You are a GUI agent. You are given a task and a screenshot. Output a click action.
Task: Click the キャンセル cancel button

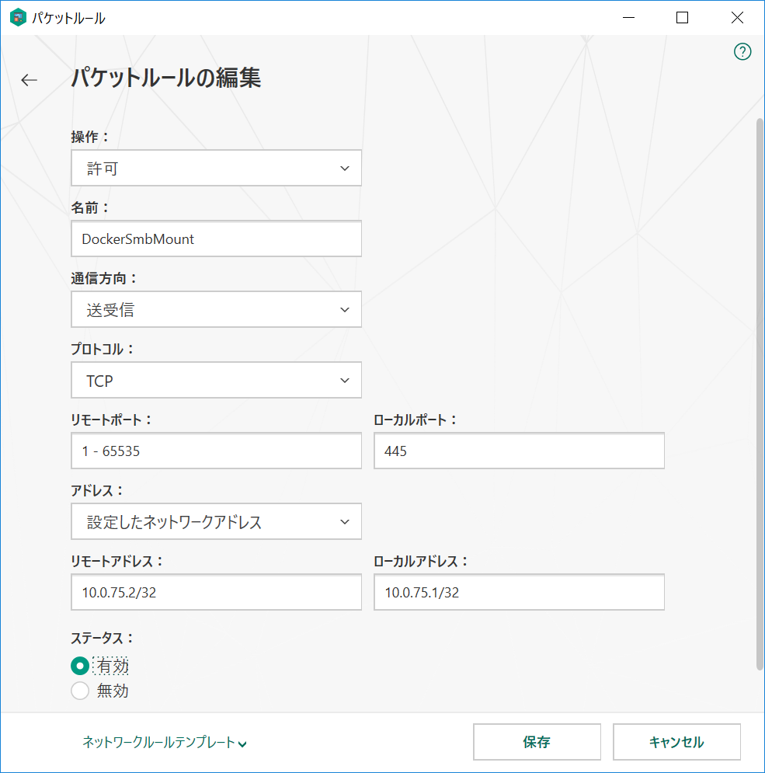tap(676, 742)
